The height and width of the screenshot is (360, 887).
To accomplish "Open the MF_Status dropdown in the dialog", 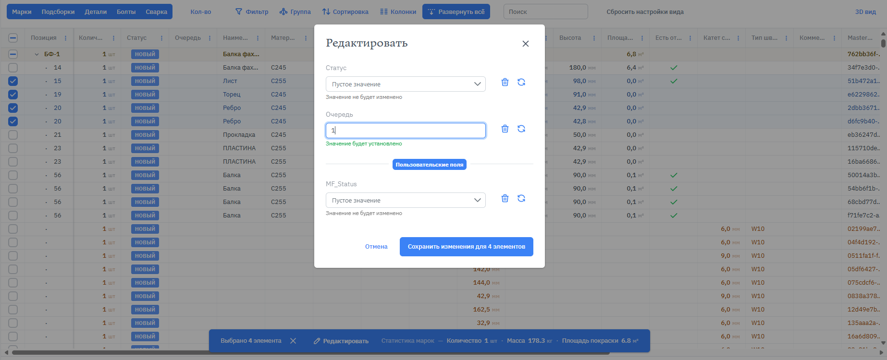I will click(406, 200).
